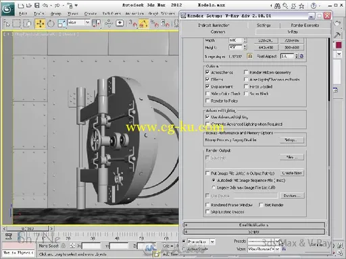Image resolution: width=346 pixels, height=259 pixels.
Task: Click the Redo arrow icon
Action: coord(57,5)
